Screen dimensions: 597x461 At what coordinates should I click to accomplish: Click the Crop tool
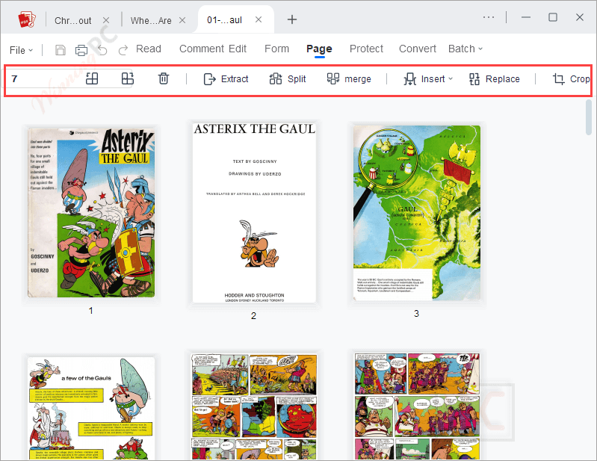tap(571, 78)
